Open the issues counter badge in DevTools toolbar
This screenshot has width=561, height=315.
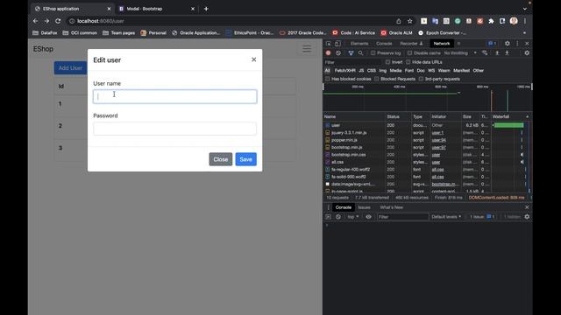click(x=493, y=44)
